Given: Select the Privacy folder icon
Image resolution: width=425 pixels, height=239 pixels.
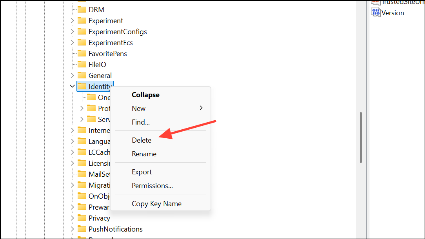Looking at the screenshot, I should pyautogui.click(x=82, y=218).
